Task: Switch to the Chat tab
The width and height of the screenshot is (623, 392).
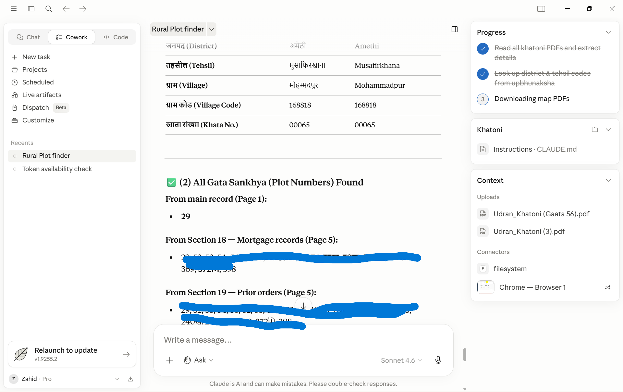Action: point(28,37)
